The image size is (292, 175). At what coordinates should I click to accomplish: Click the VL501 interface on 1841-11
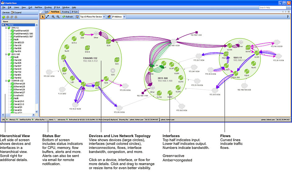coord(257,53)
